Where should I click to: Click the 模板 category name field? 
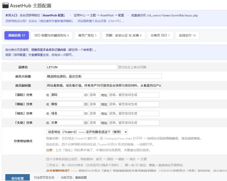(x=67, y=104)
